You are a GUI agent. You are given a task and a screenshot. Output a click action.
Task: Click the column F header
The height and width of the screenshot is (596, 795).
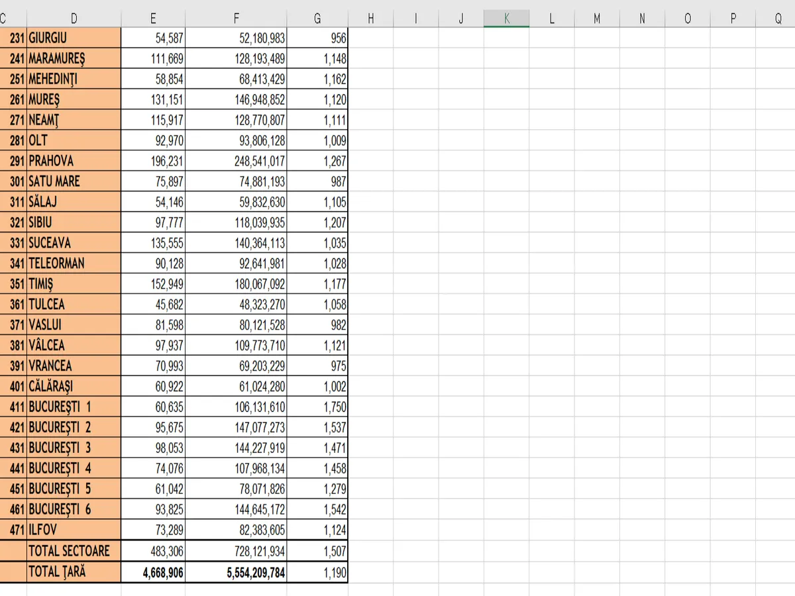(x=236, y=19)
